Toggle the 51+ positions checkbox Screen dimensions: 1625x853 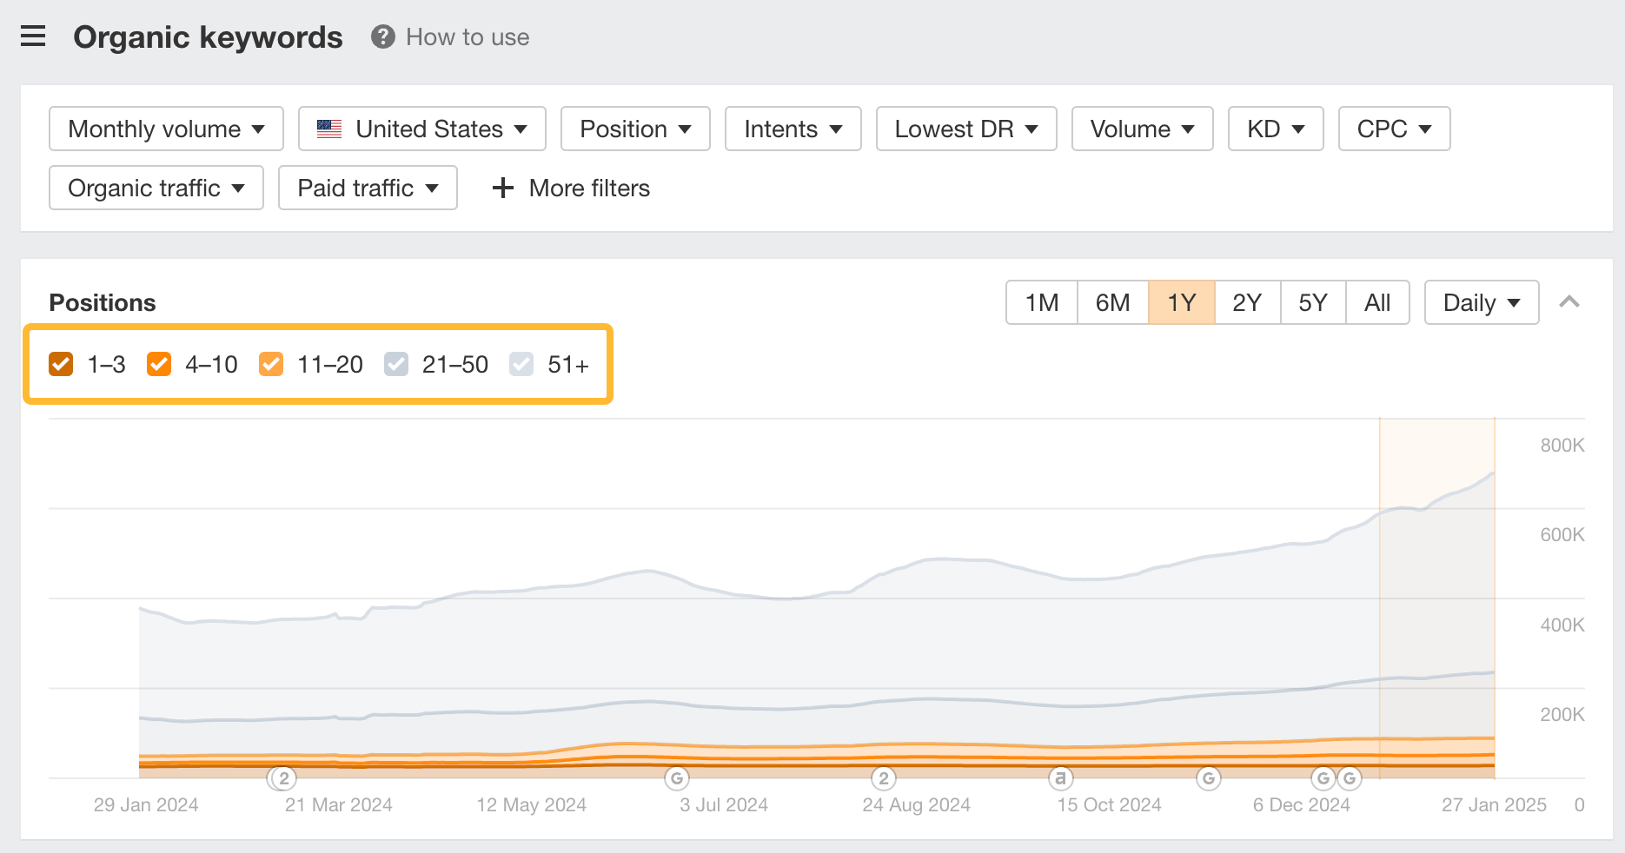click(x=521, y=364)
